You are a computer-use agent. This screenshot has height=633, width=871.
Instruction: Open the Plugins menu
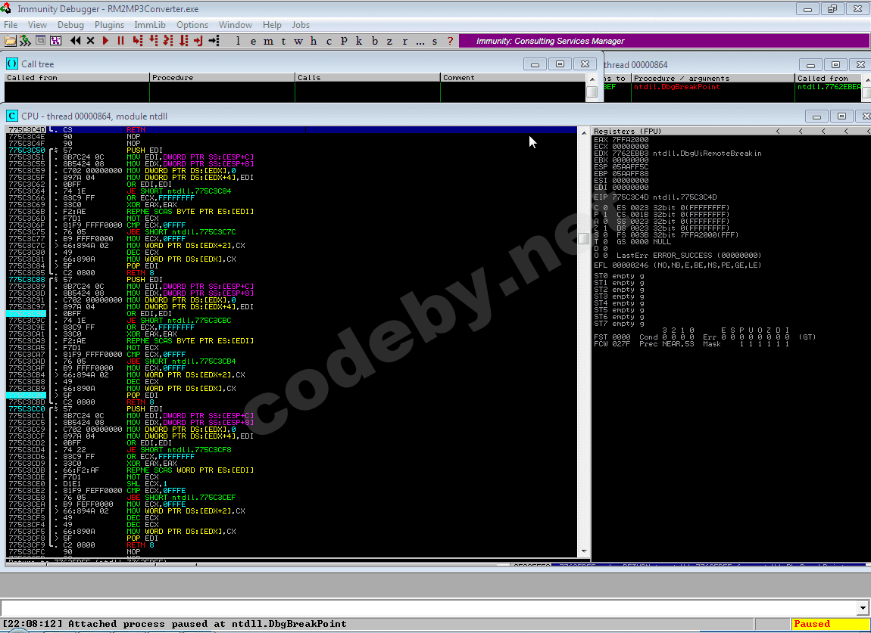[x=109, y=25]
